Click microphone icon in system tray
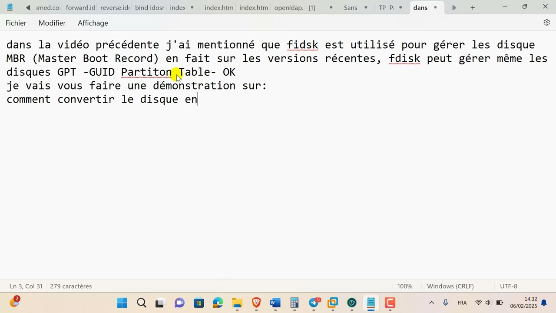Image resolution: width=556 pixels, height=313 pixels. (446, 303)
